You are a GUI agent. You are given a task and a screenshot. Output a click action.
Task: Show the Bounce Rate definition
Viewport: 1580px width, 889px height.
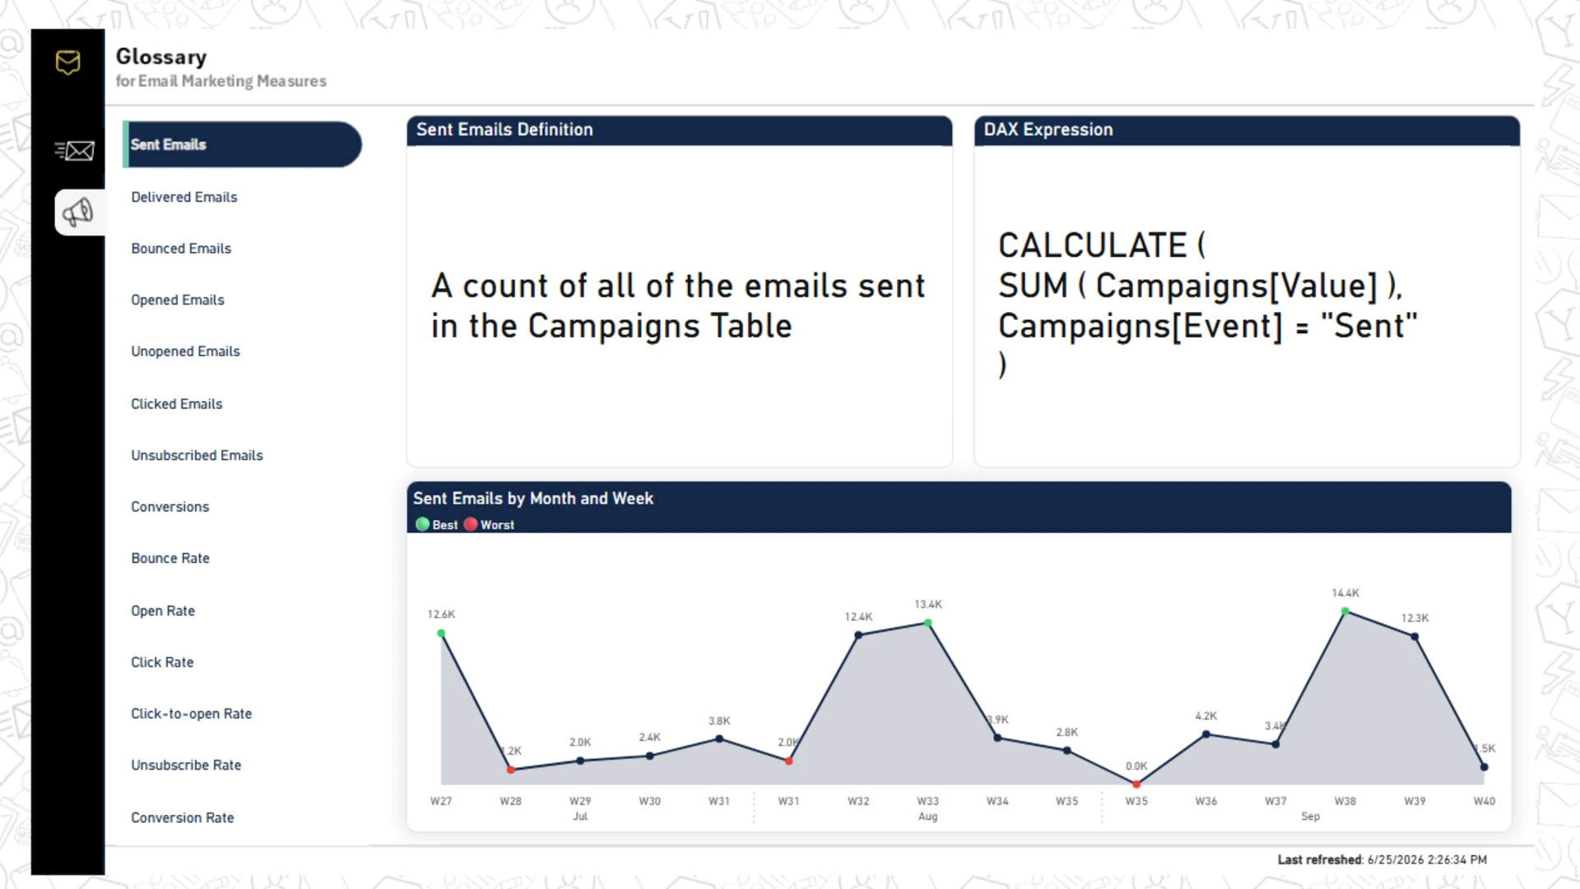(x=170, y=558)
